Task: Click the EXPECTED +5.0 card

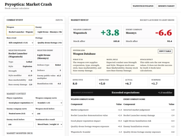Action: pyautogui.click(x=109, y=82)
